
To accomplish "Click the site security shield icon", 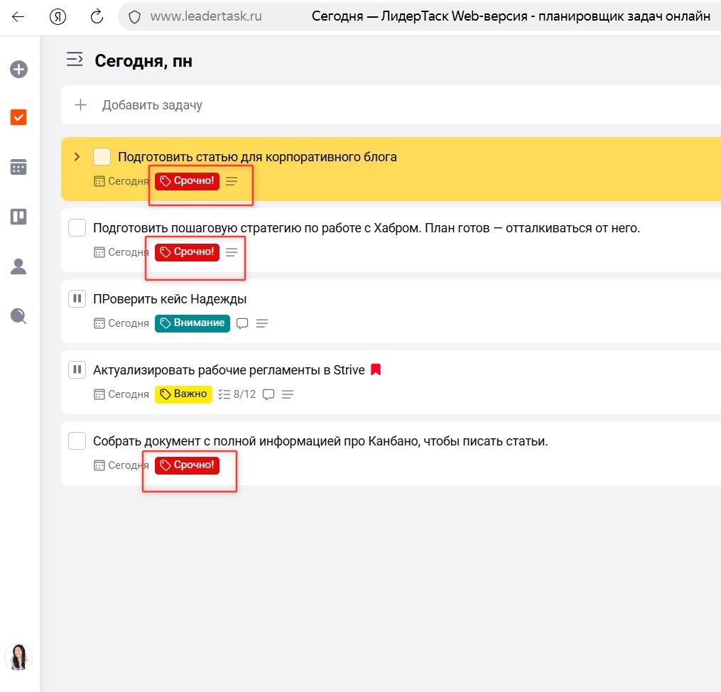I will [134, 17].
